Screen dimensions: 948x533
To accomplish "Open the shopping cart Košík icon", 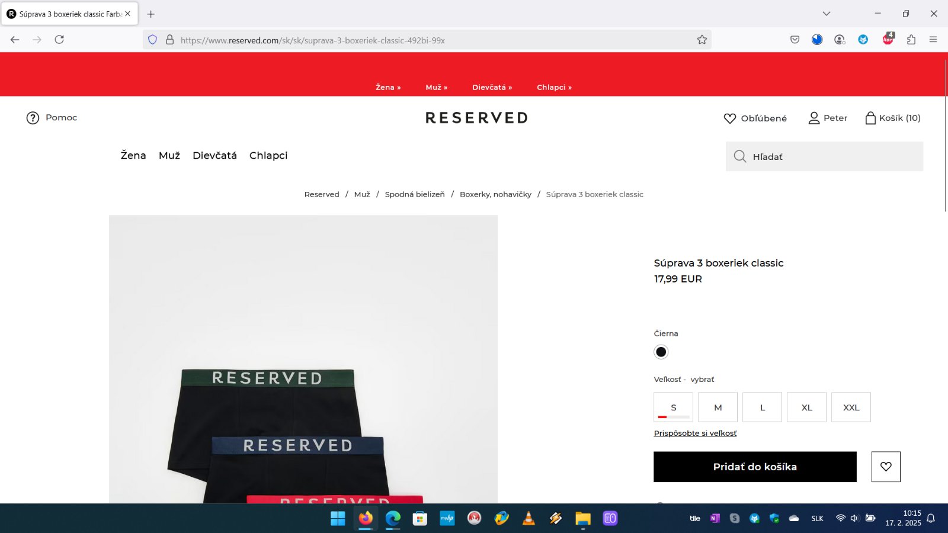I will [870, 118].
